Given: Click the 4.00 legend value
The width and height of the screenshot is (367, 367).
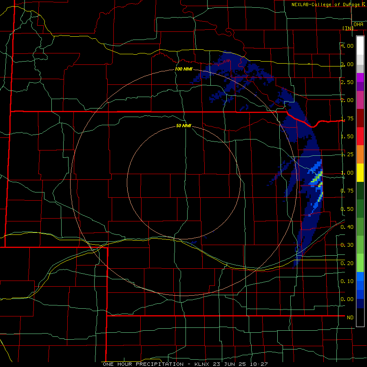Looking at the screenshot, I should click(x=347, y=46).
